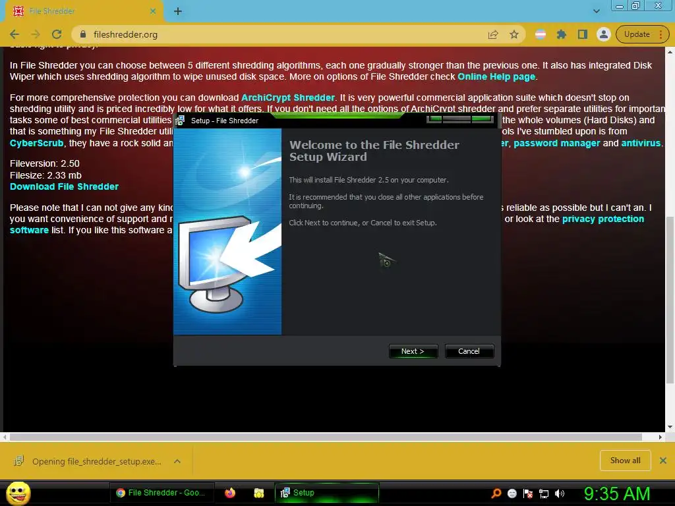
Task: Select the Setup taskbar item
Action: click(327, 493)
